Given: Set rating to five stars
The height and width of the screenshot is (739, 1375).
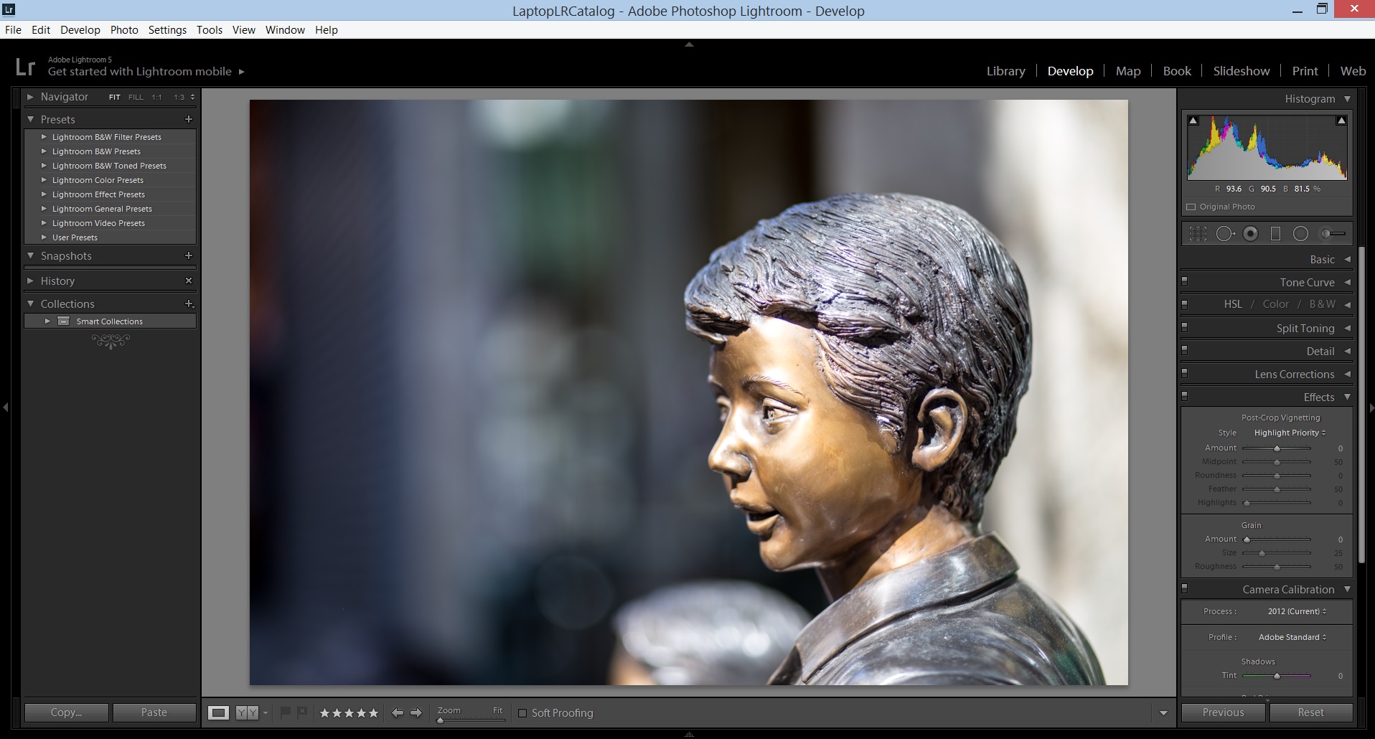Looking at the screenshot, I should click(x=373, y=712).
